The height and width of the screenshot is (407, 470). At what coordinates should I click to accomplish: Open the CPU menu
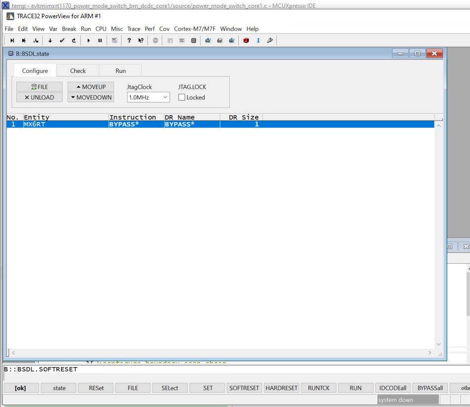(101, 29)
